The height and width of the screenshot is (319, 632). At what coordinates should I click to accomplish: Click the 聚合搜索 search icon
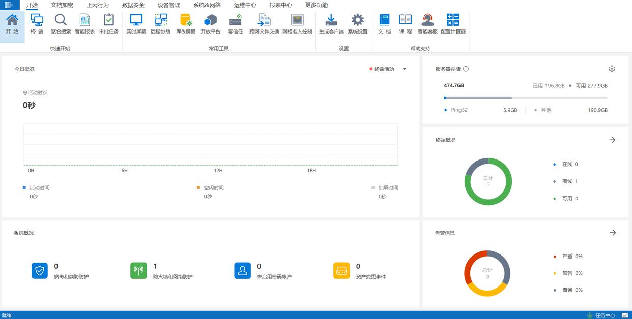tap(61, 24)
